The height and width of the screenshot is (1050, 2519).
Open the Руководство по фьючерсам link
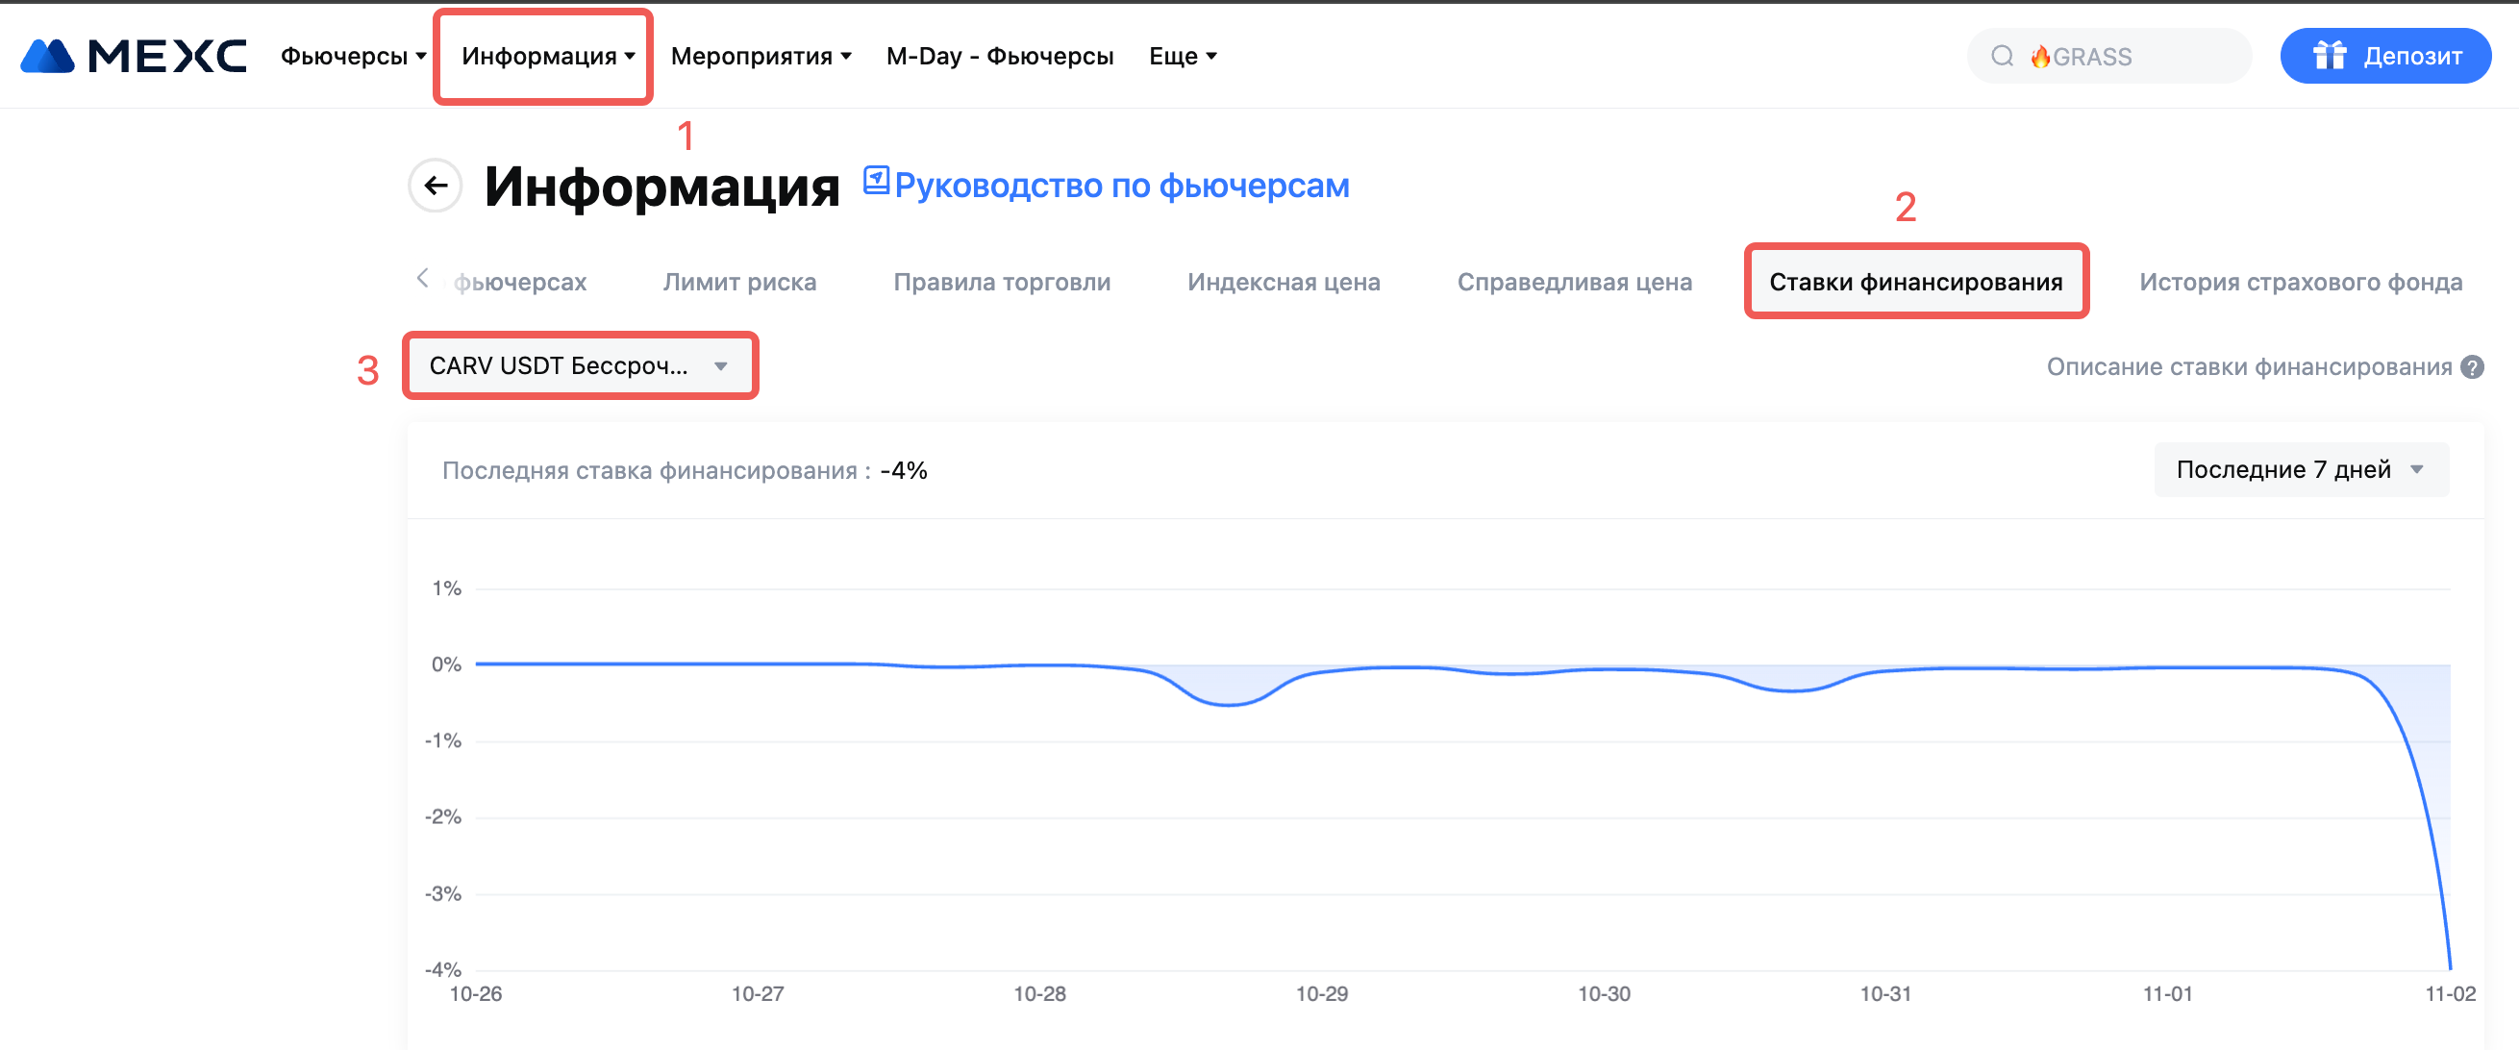pos(1122,185)
